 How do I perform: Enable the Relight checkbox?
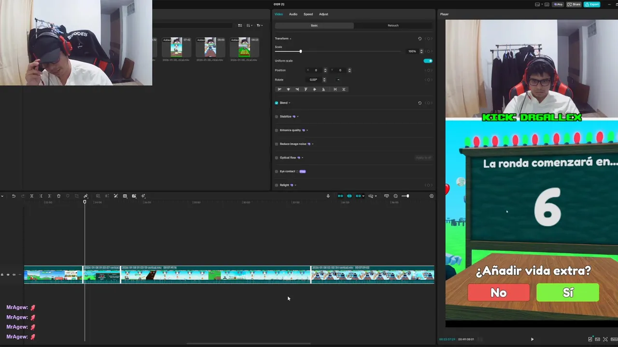tap(277, 185)
